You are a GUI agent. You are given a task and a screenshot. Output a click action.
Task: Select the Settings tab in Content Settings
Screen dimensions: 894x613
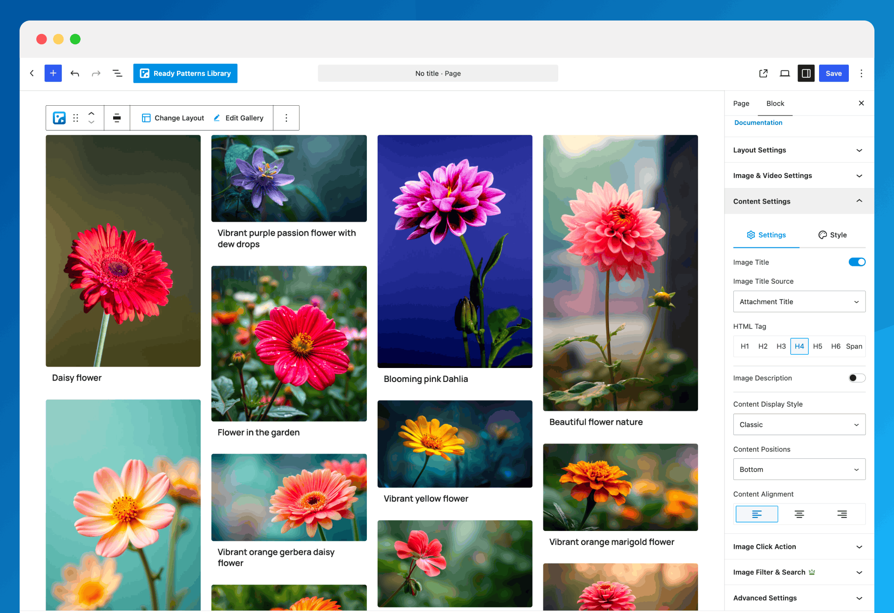pos(766,235)
